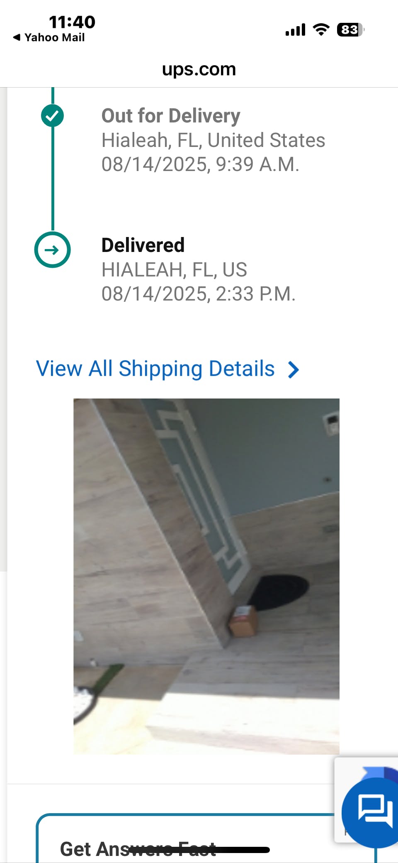Tap the HIALEAH, FL, US delivery location

174,269
